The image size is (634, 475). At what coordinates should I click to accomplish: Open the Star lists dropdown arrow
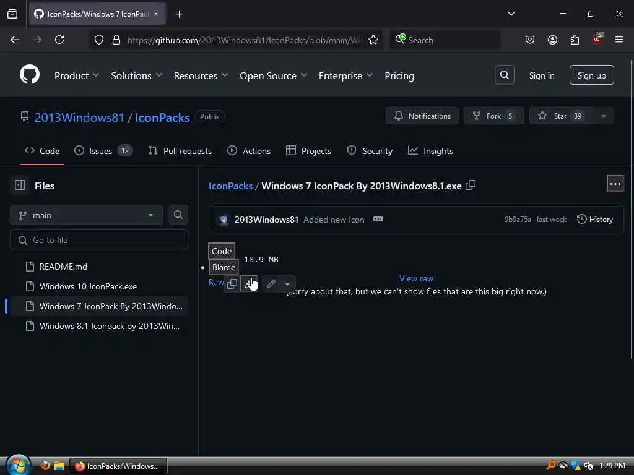pyautogui.click(x=603, y=116)
